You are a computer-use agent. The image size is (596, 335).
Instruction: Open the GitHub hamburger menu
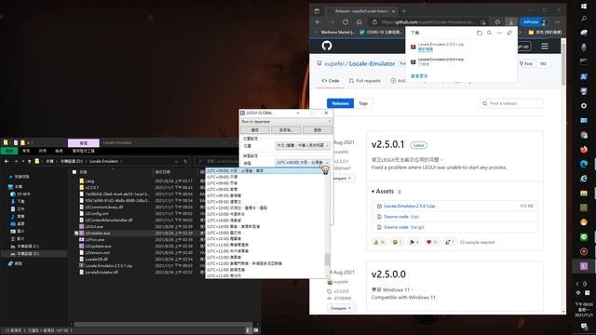(545, 47)
